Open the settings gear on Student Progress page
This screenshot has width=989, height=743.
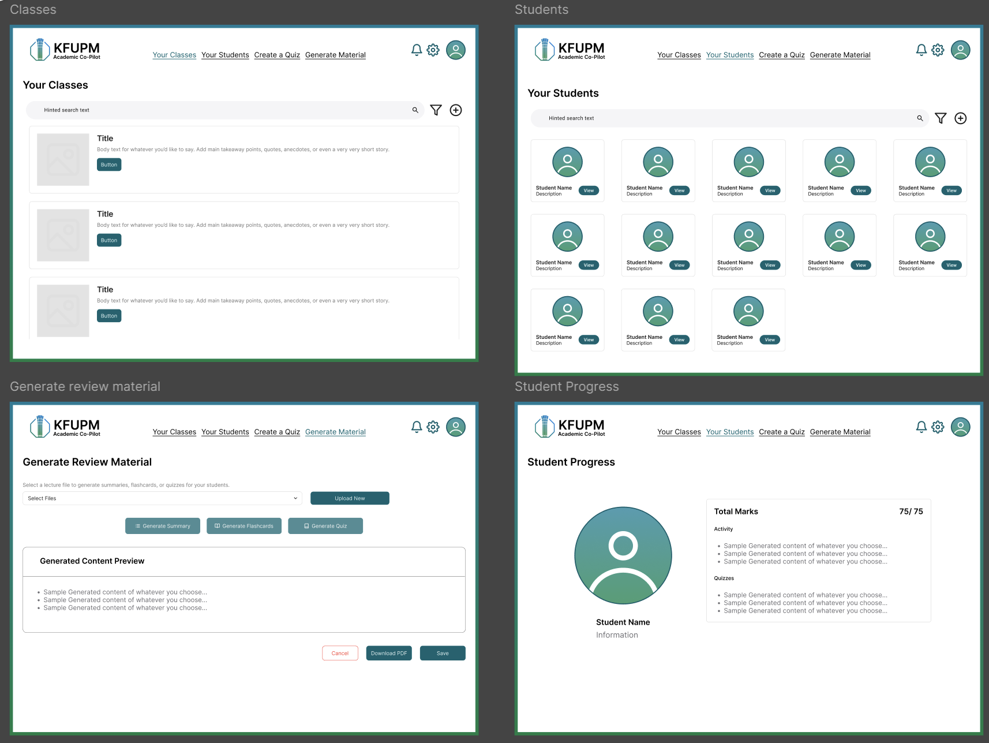pos(938,427)
